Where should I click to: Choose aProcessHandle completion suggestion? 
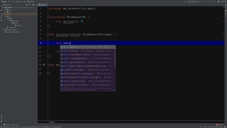[88, 58]
